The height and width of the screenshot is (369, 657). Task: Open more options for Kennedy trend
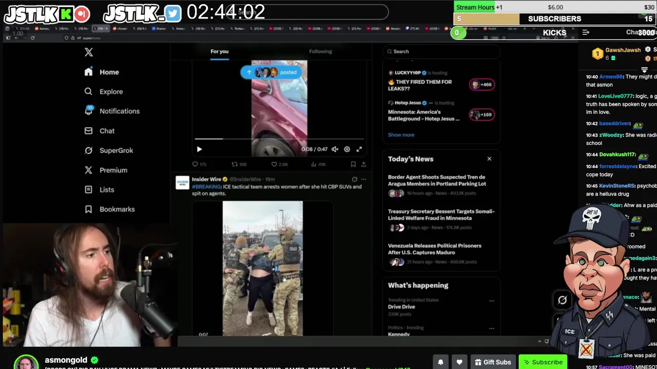(x=491, y=329)
